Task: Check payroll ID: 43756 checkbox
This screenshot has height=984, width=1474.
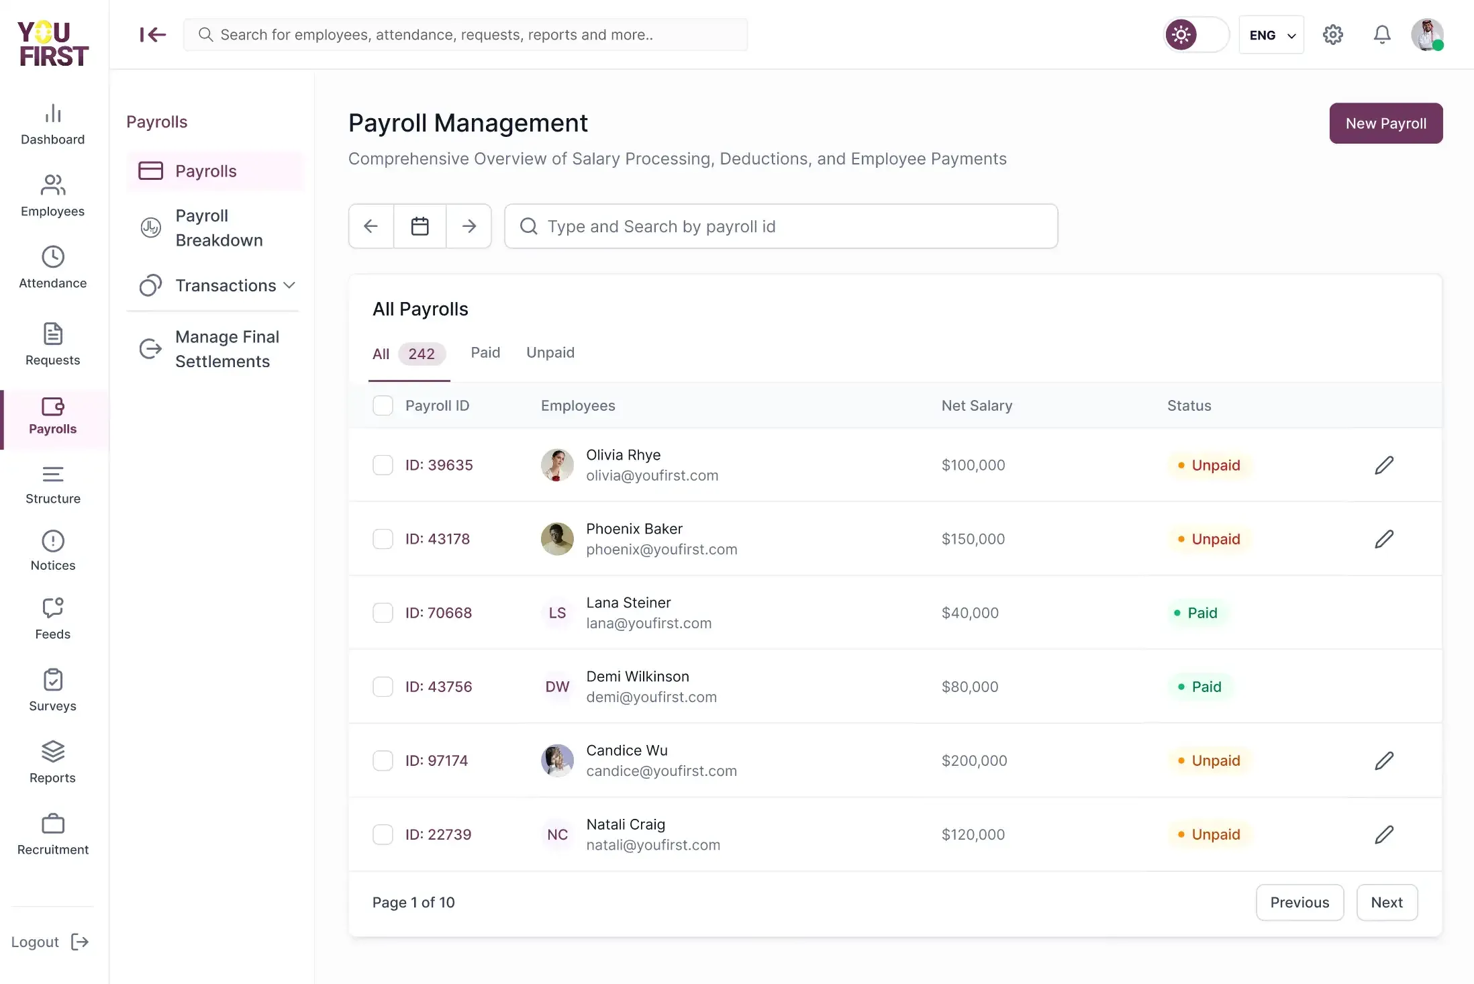Action: coord(383,687)
